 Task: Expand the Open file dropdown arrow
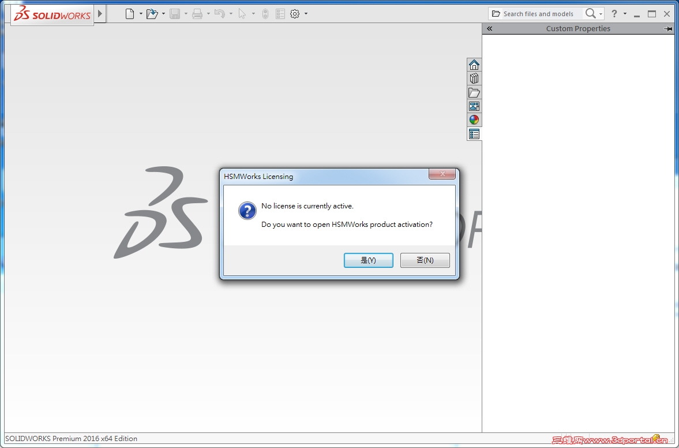pos(163,14)
